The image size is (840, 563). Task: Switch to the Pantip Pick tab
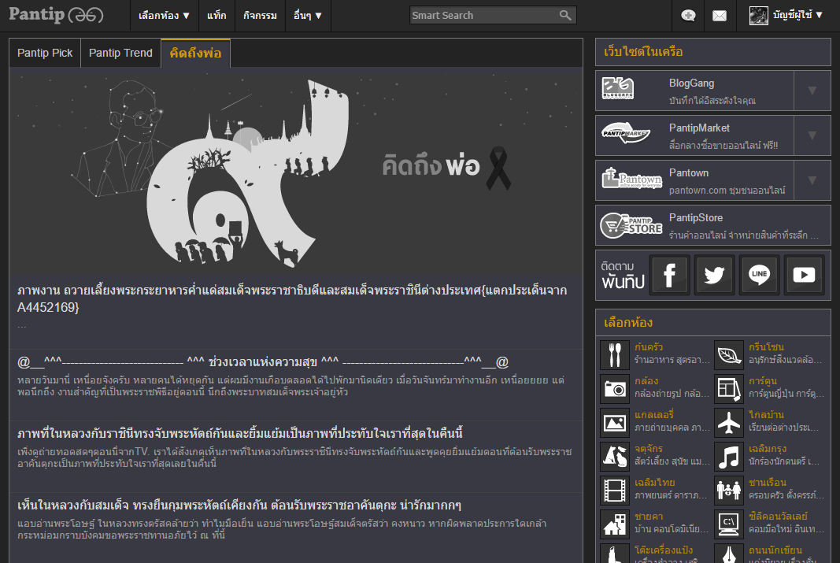[45, 53]
